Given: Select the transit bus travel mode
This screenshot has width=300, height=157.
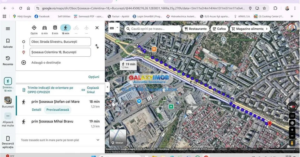Looking at the screenshot, I should (55, 28).
